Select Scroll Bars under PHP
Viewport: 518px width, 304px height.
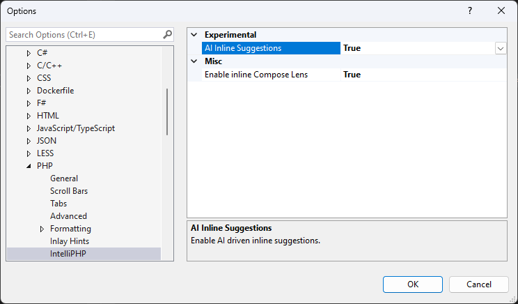69,191
